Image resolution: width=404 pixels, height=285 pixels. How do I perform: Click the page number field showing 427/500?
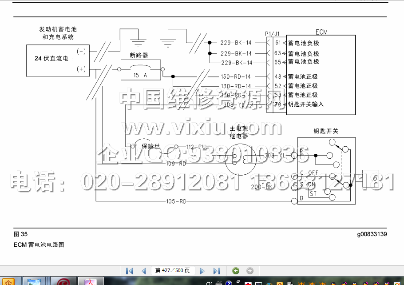172,270
